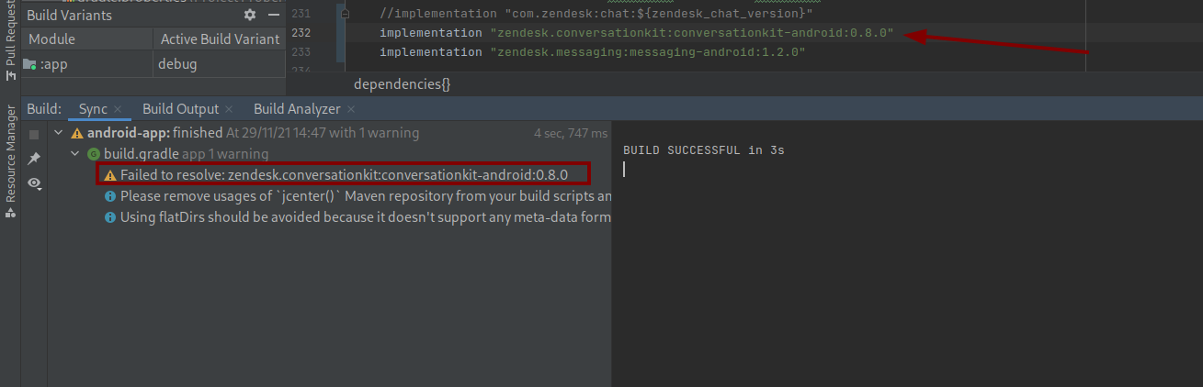This screenshot has height=387, width=1203.
Task: Close the Build Output tab
Action: 229,109
